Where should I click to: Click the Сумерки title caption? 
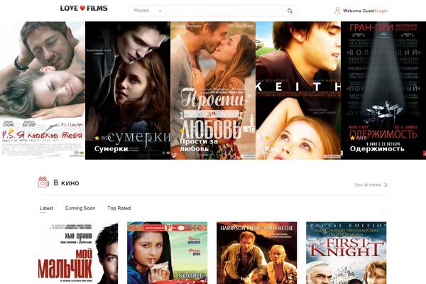coord(111,148)
